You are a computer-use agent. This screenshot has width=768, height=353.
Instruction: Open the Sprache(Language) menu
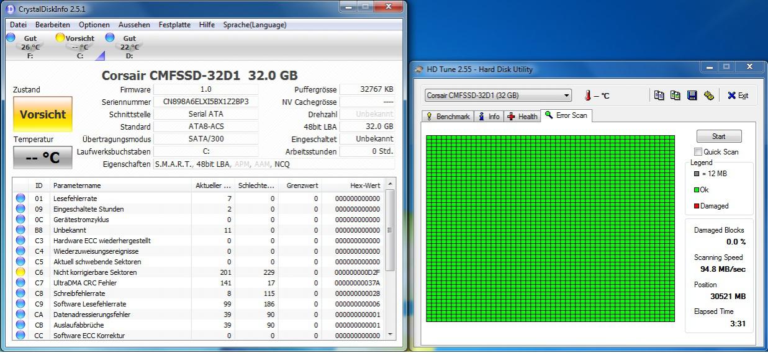255,25
